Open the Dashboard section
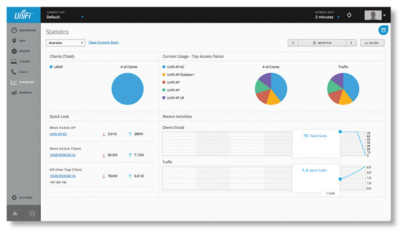 tap(24, 31)
